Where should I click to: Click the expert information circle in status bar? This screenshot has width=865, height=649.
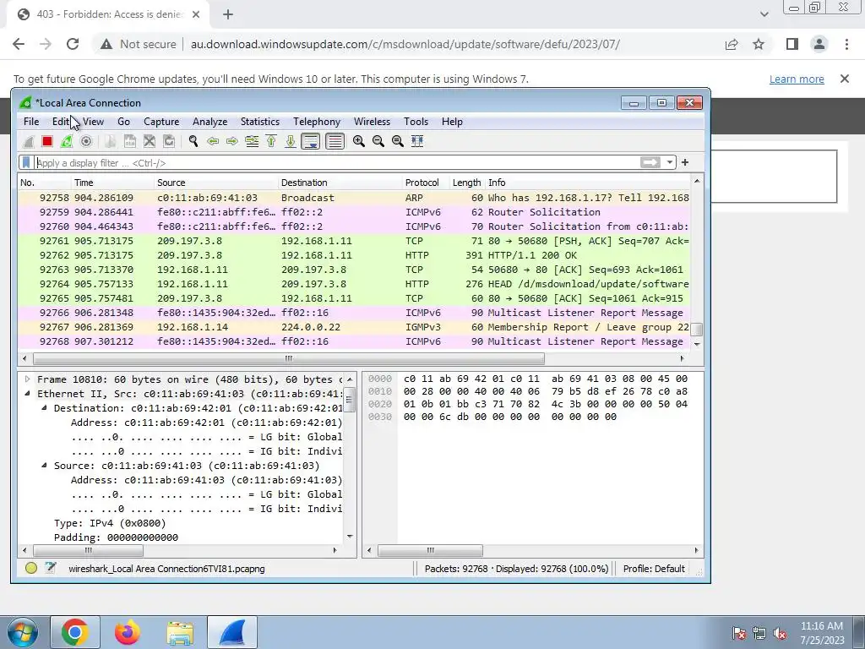(31, 568)
